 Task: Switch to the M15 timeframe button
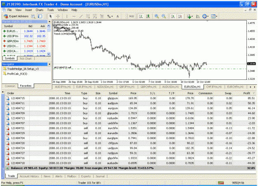[131, 16]
